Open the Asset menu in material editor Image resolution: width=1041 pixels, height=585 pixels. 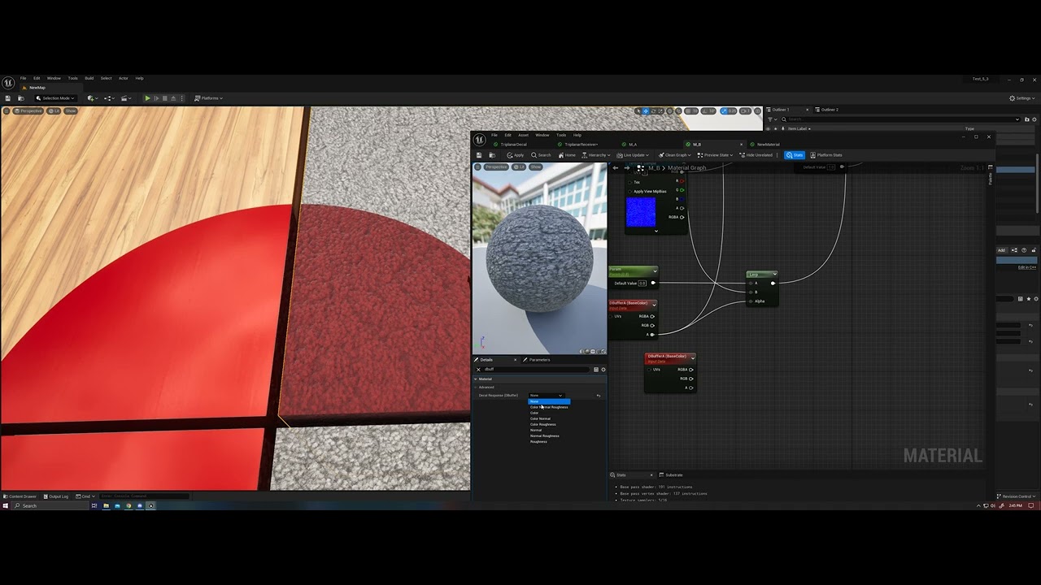[523, 135]
